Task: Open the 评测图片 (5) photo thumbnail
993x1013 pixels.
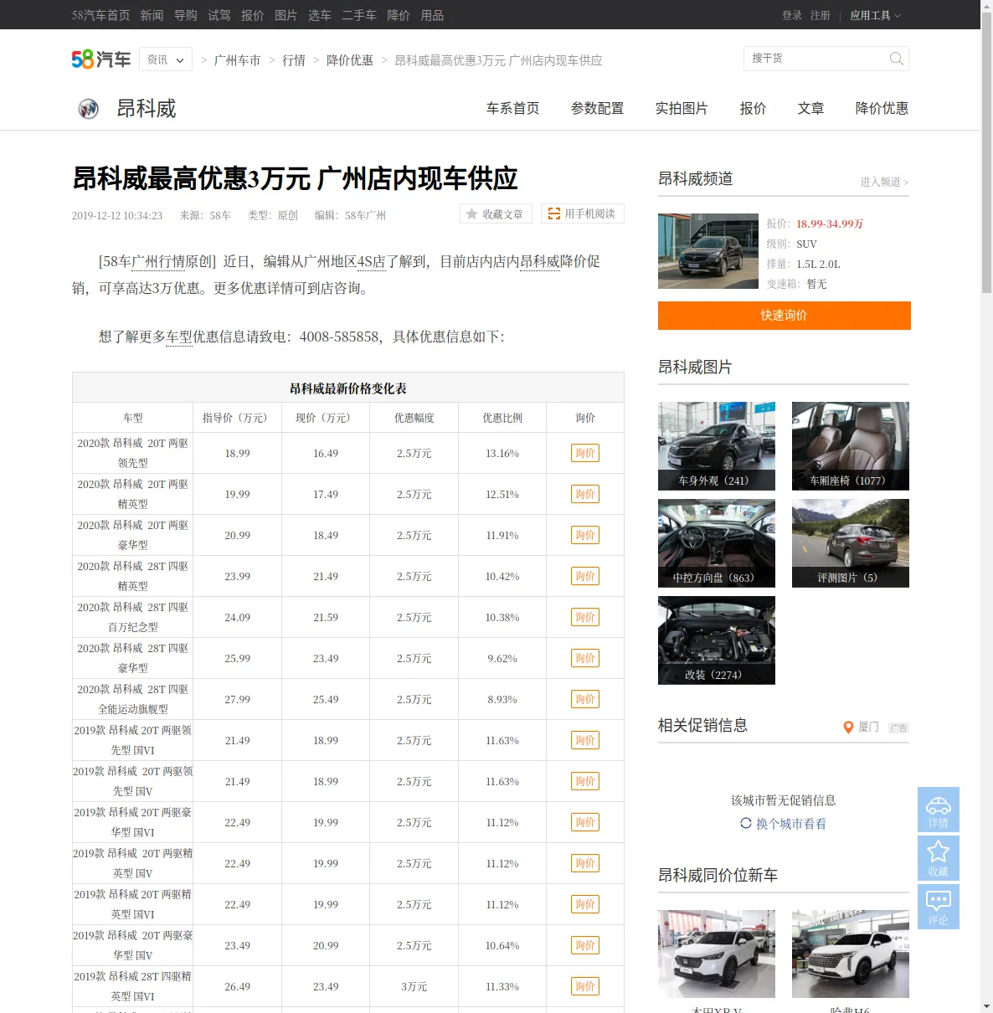Action: (x=851, y=543)
